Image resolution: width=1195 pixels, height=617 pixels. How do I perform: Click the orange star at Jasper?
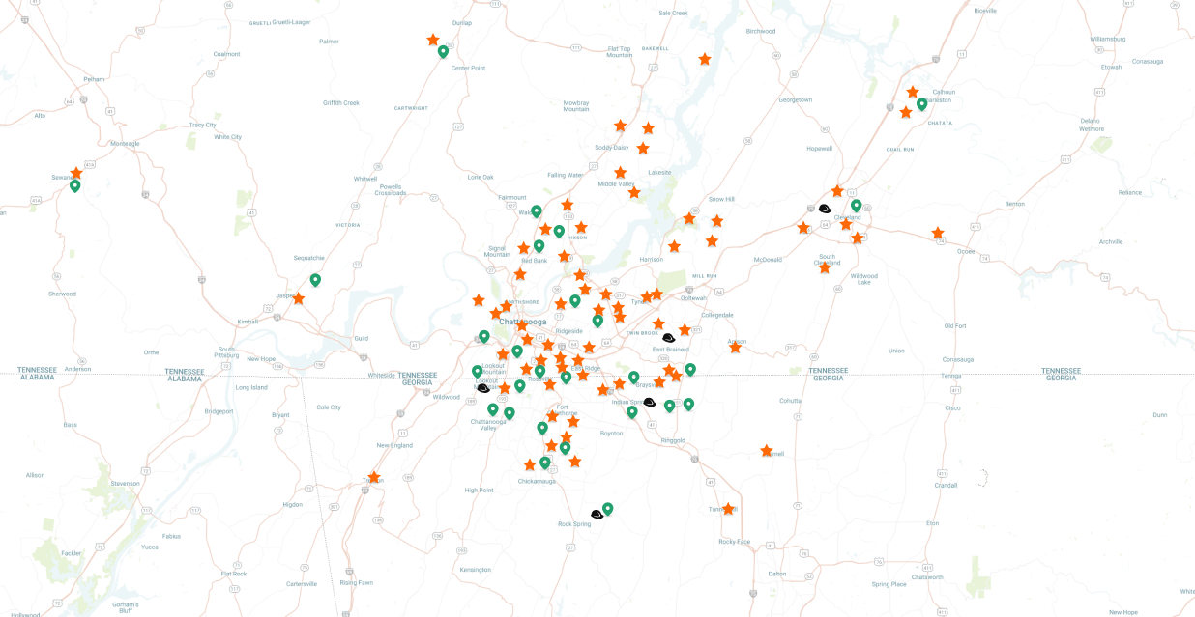pos(299,298)
